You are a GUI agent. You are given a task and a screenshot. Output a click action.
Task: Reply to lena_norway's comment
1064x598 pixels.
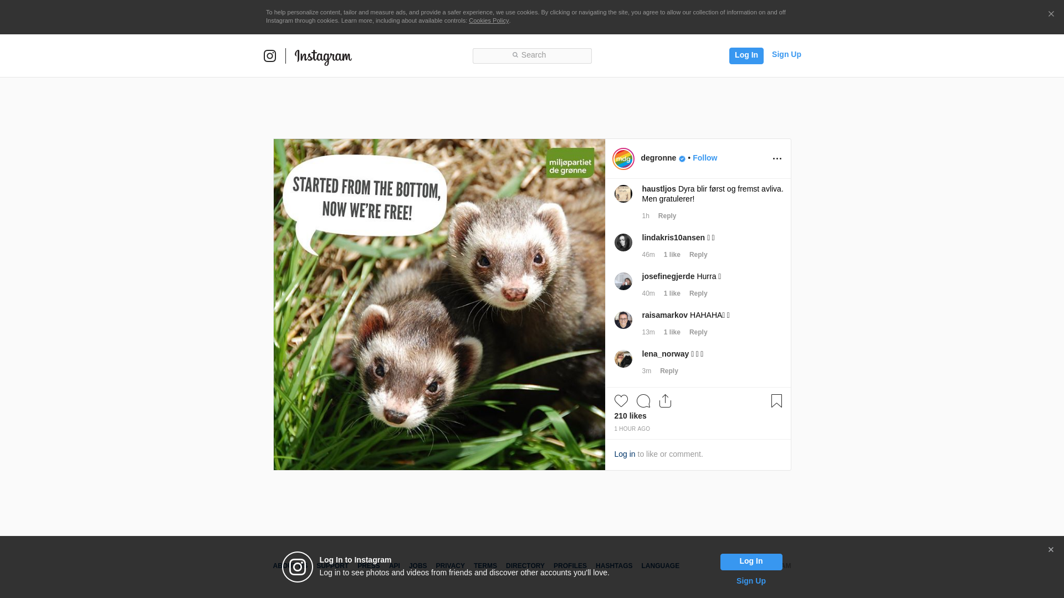[668, 371]
